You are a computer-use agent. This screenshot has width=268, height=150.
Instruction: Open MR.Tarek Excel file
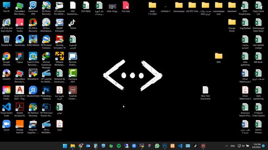click(x=258, y=58)
